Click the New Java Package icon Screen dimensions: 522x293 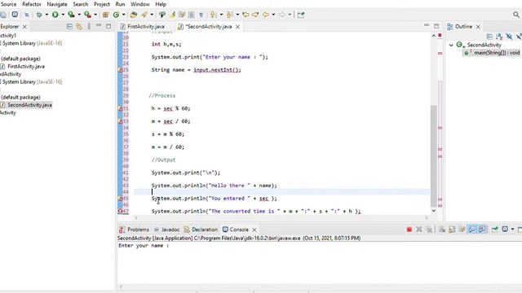[x=106, y=15]
